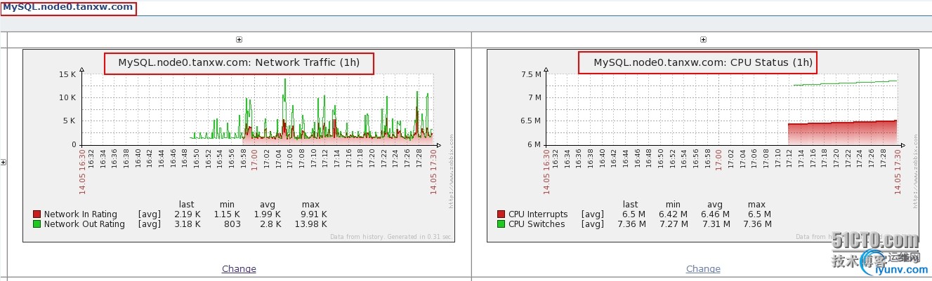Click the Network Out Rating legend label
Image resolution: width=932 pixels, height=281 pixels.
click(x=84, y=224)
